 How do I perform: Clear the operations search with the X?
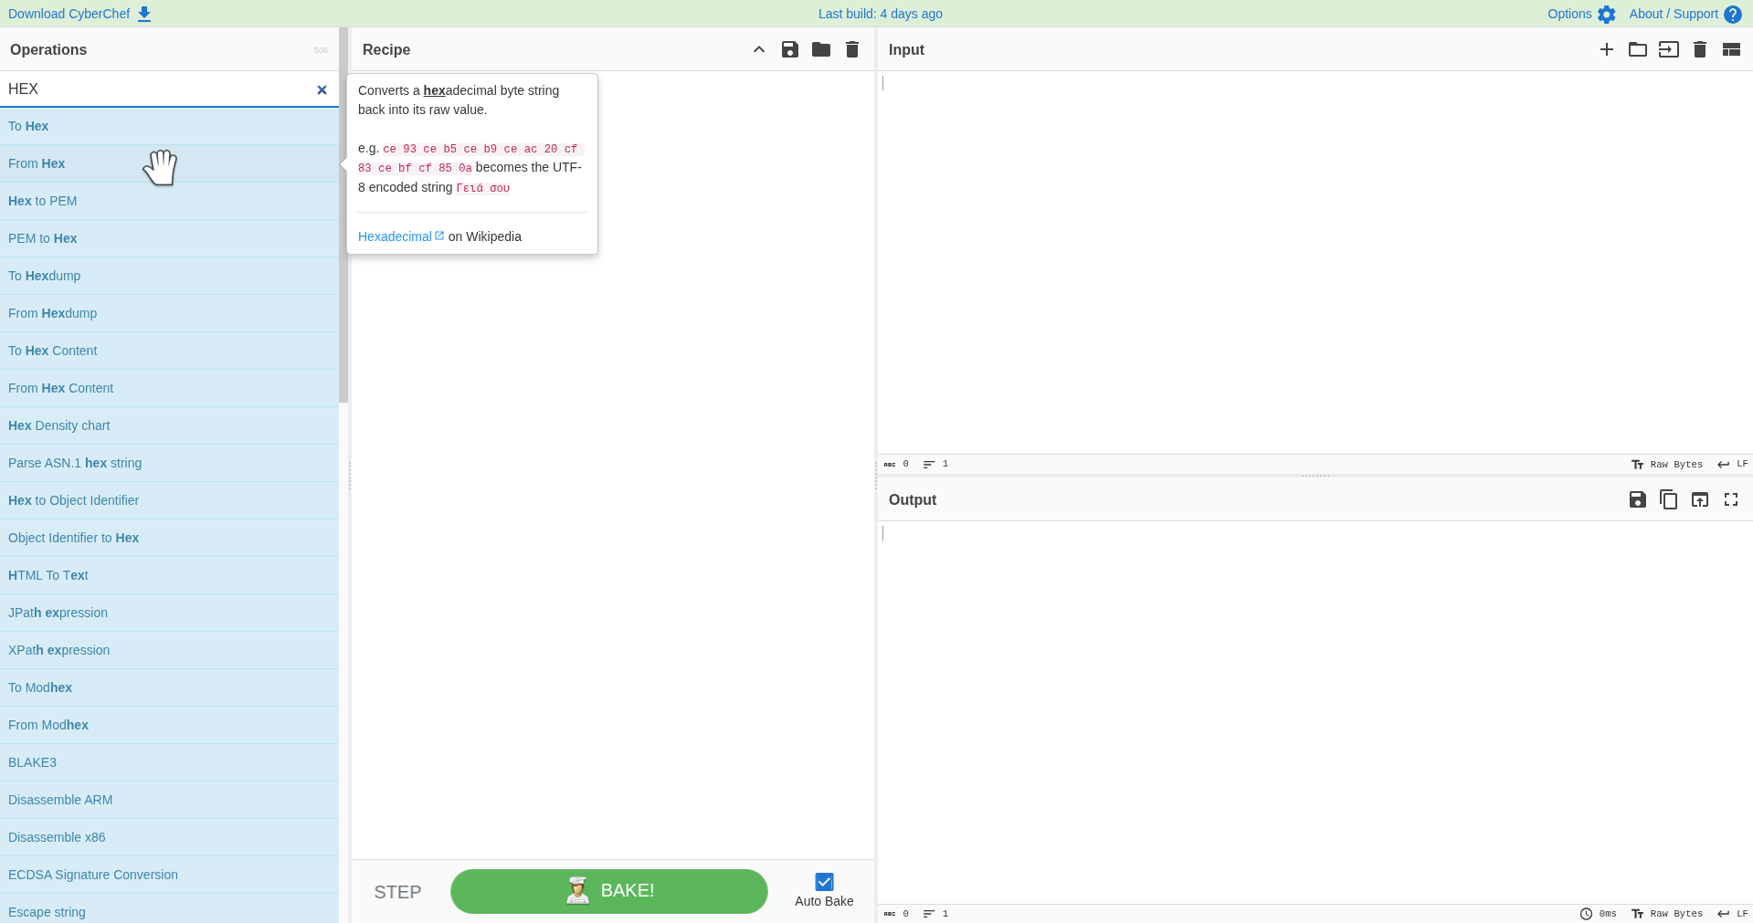point(322,89)
